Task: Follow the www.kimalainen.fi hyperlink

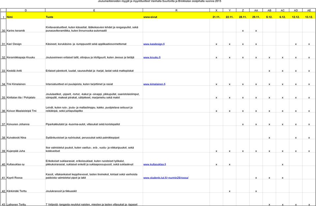Action: tap(154, 84)
